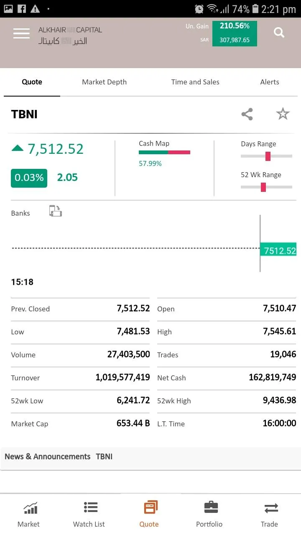Switch to the Alerts tab
301x535 pixels.
270,82
